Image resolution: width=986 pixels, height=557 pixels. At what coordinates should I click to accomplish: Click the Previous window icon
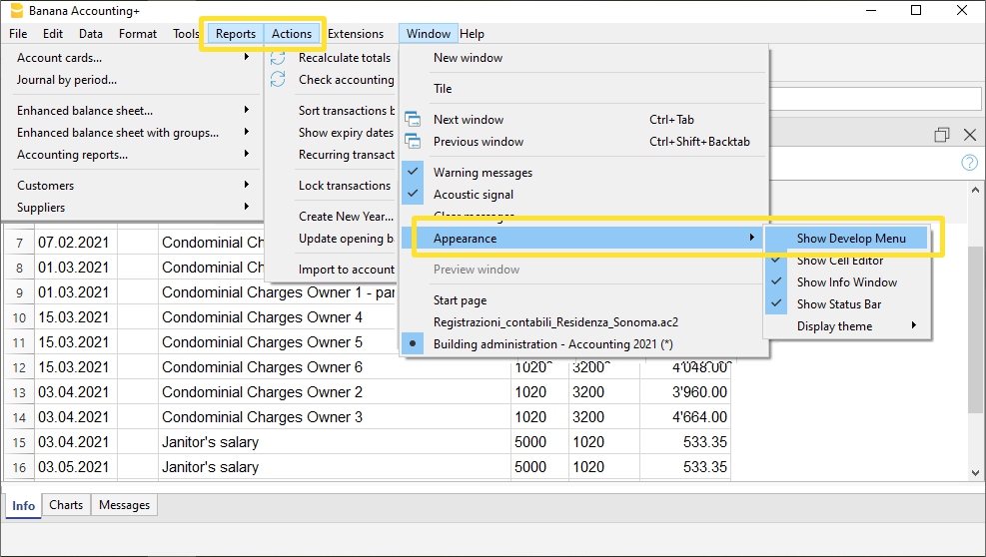(413, 142)
